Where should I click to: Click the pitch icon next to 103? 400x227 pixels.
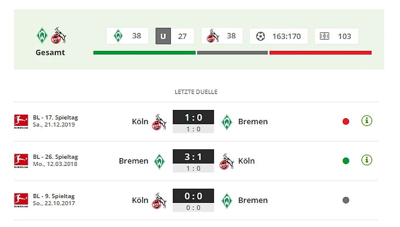[x=324, y=36]
